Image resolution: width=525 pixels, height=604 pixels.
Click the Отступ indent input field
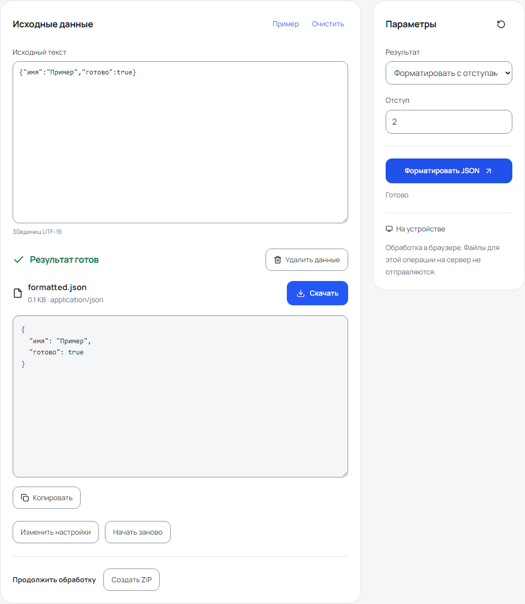448,122
